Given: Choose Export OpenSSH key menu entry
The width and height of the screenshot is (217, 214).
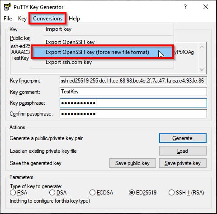Looking at the screenshot, I should click(102, 42).
